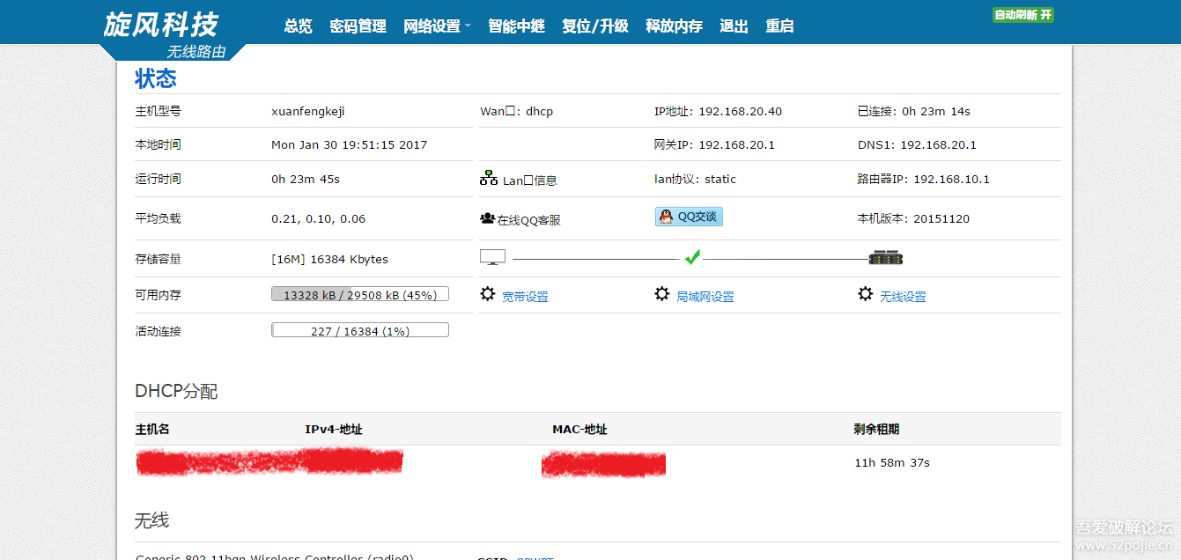Open the 密码管理 menu item
Image resolution: width=1181 pixels, height=560 pixels.
(358, 26)
